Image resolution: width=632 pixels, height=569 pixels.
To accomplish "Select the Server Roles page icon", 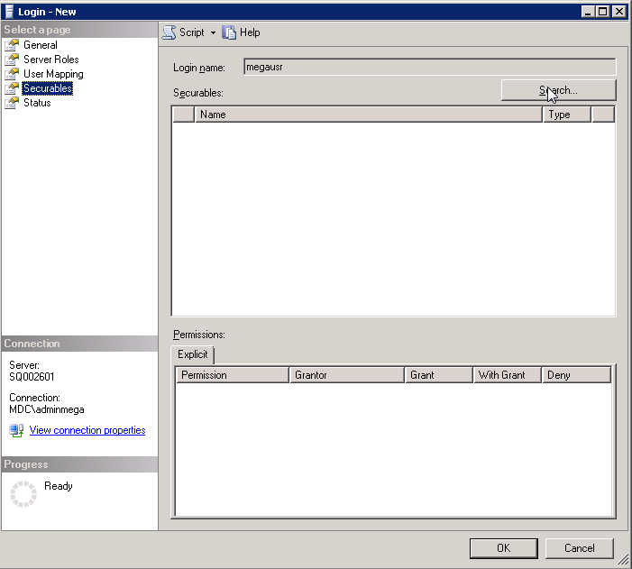I will [x=12, y=60].
